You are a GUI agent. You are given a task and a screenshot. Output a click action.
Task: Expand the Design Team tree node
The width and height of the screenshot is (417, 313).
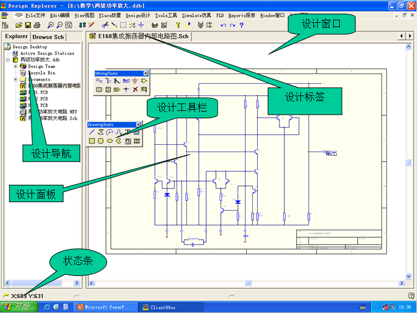pos(15,67)
